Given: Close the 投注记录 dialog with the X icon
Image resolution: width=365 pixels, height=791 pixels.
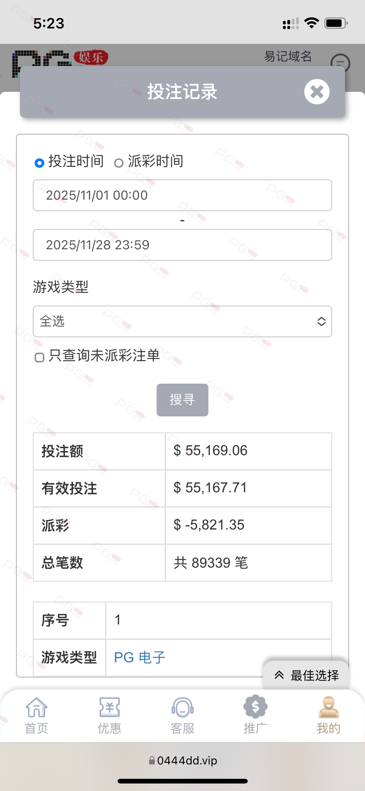Looking at the screenshot, I should (x=317, y=92).
